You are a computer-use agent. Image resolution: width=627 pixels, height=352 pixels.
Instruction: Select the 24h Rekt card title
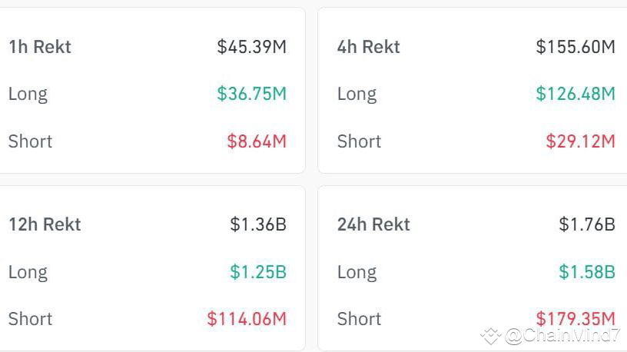coord(373,224)
